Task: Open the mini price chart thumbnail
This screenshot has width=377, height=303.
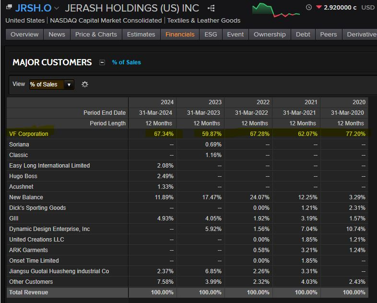Action: pyautogui.click(x=276, y=10)
